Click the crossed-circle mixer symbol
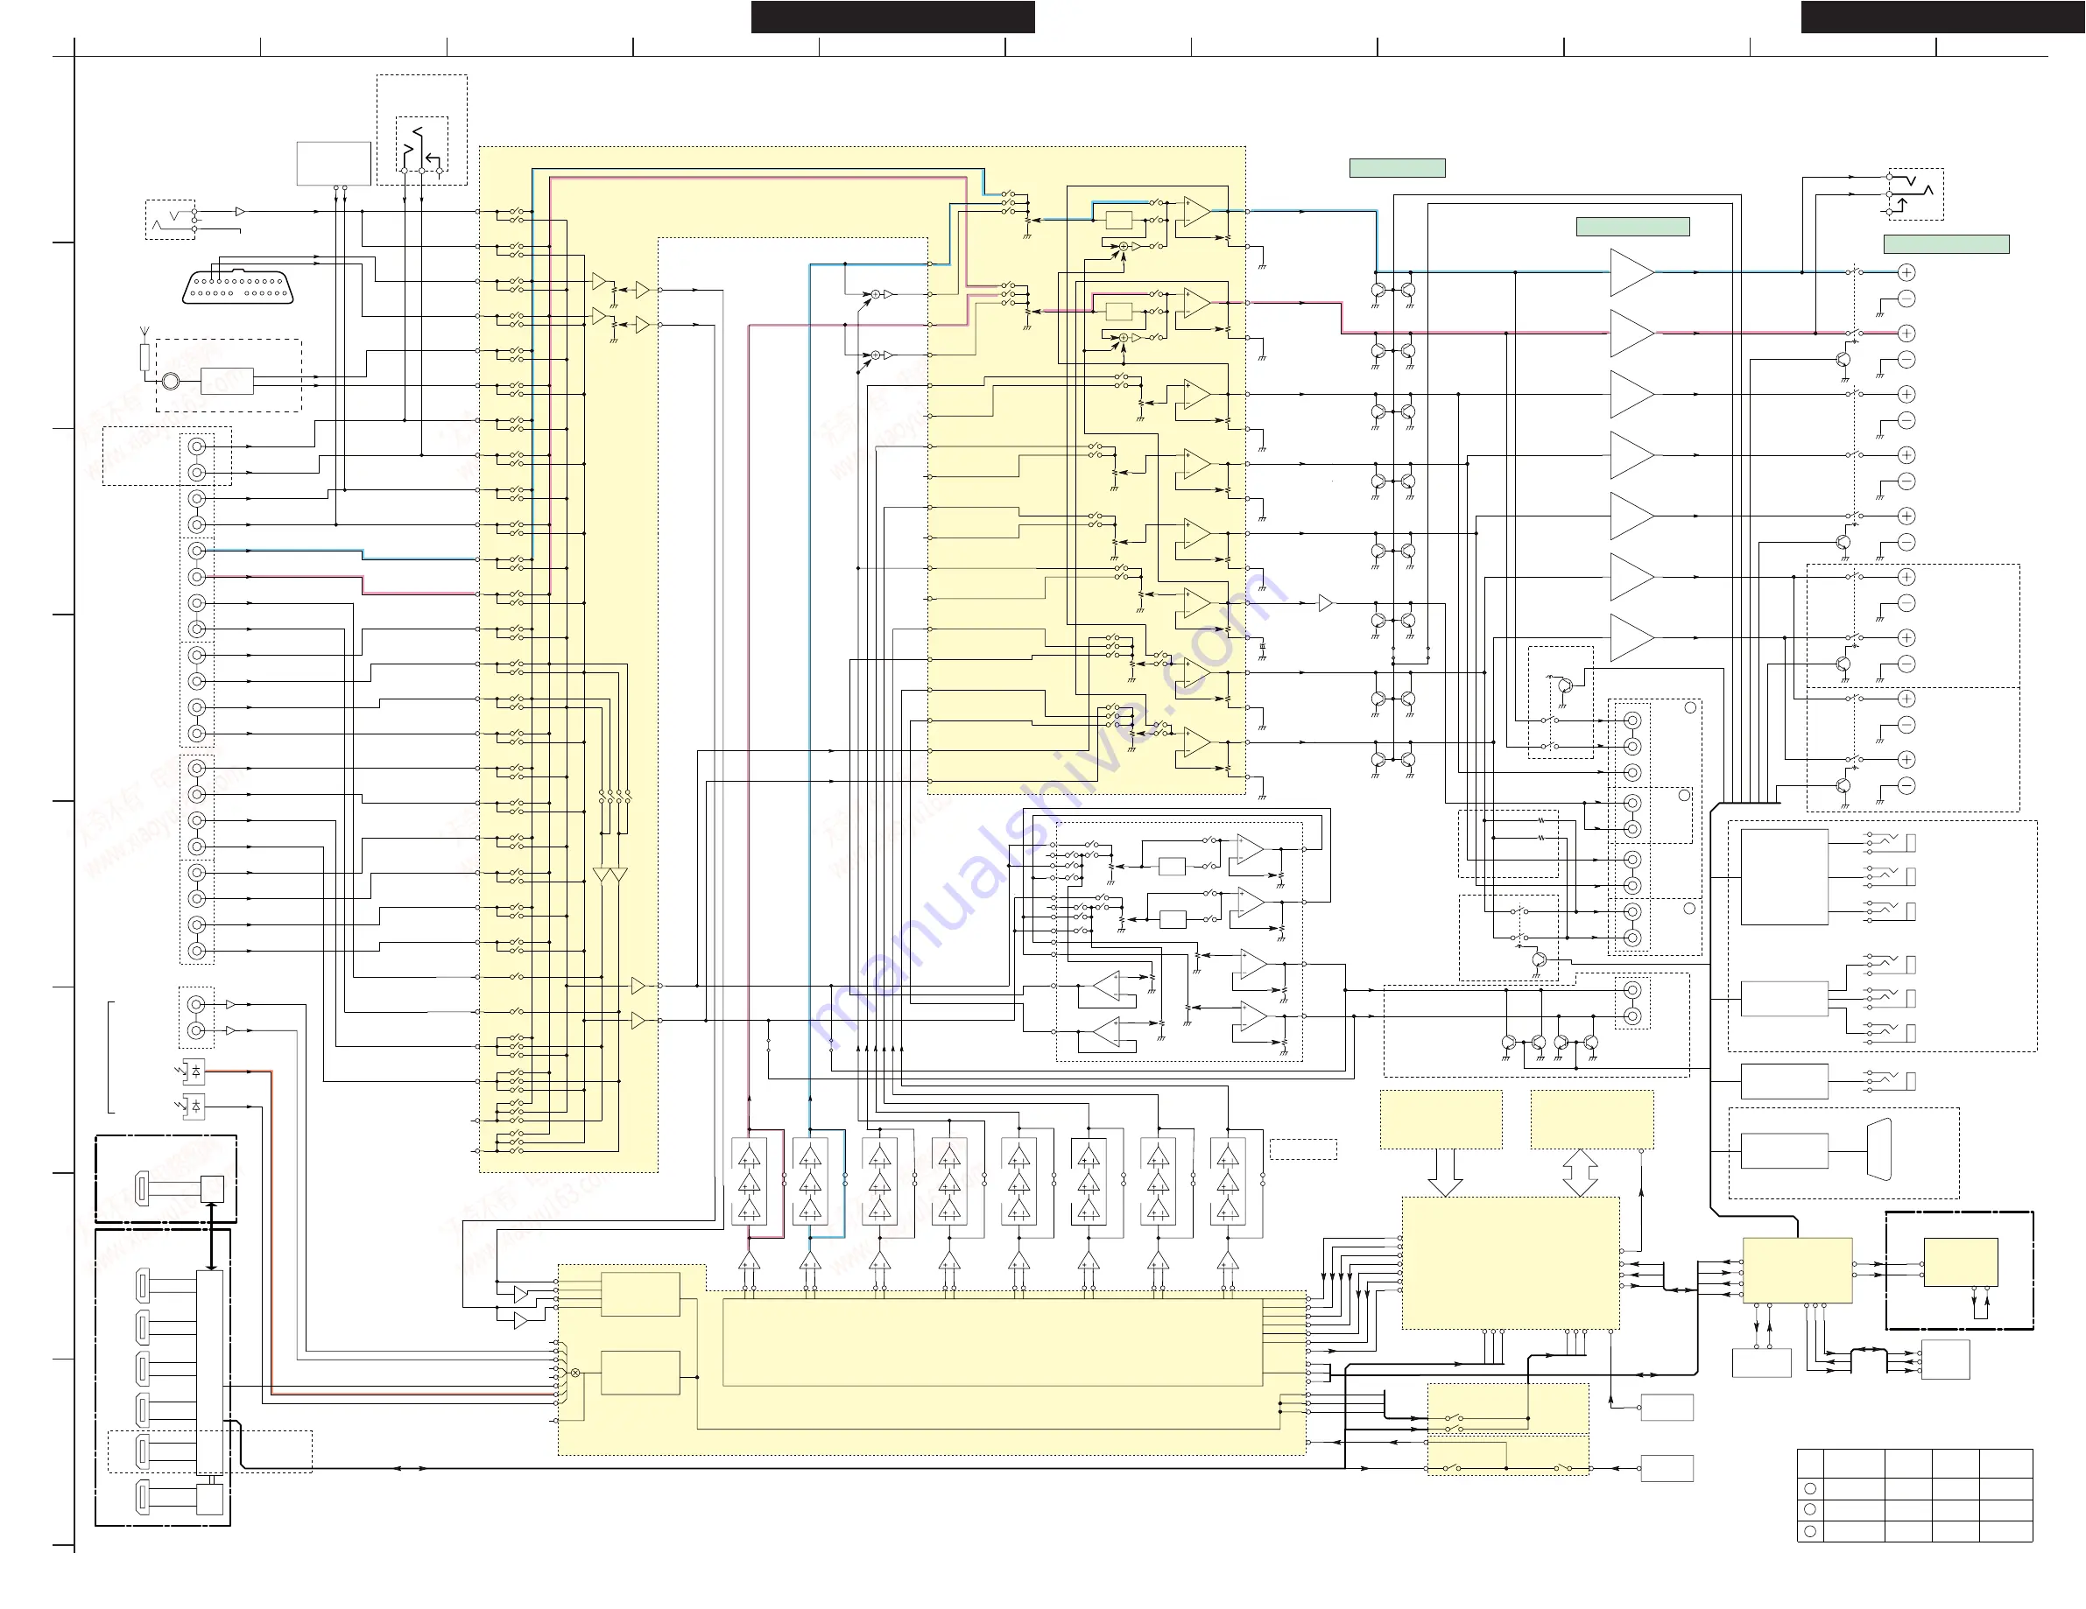Viewport: 2086px width, 1609px height. (x=575, y=1372)
